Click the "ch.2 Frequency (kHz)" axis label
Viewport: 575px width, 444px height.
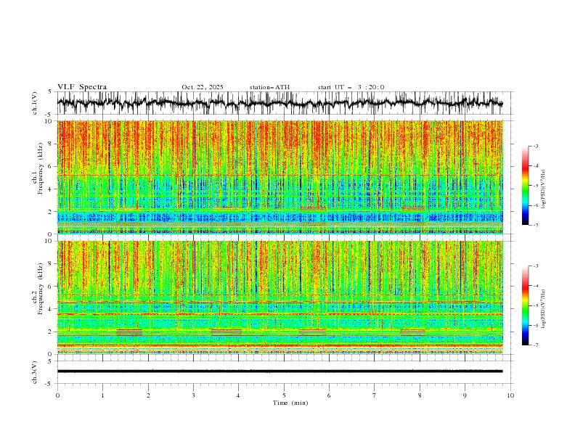[38, 288]
